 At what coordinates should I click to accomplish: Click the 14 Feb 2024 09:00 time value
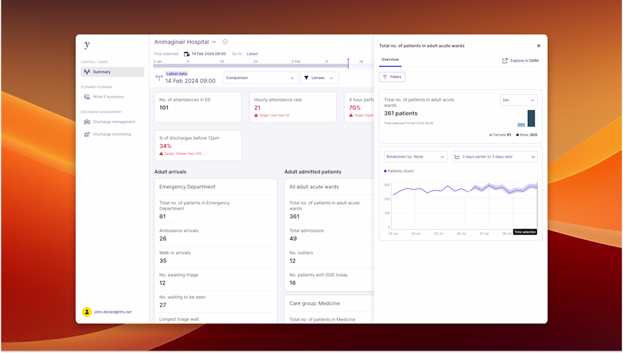[x=208, y=54]
